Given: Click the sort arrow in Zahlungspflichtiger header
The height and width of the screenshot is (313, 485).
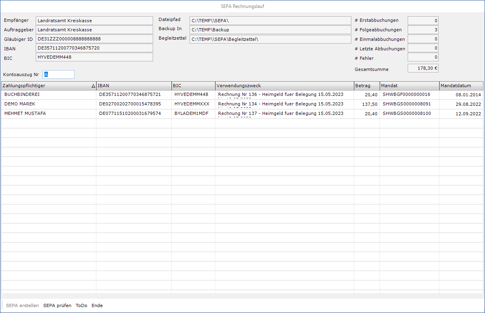Looking at the screenshot, I should coord(93,86).
